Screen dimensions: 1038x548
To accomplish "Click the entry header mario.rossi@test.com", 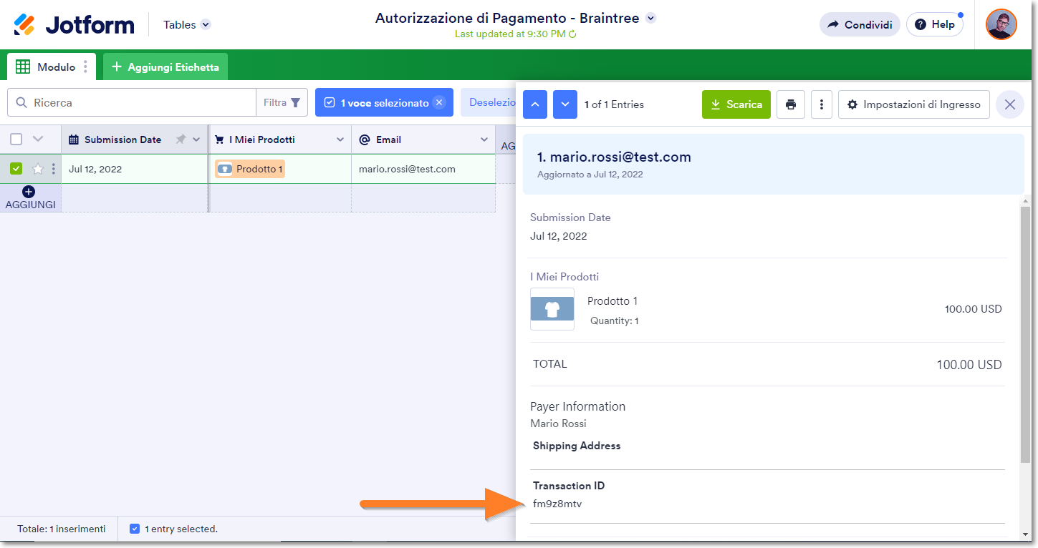I will click(x=614, y=157).
